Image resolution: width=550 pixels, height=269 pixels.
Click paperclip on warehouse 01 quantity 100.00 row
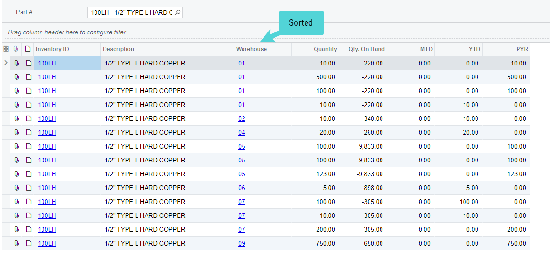click(17, 91)
